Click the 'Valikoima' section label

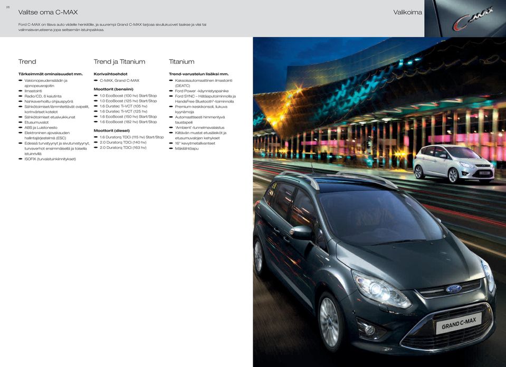(x=407, y=12)
